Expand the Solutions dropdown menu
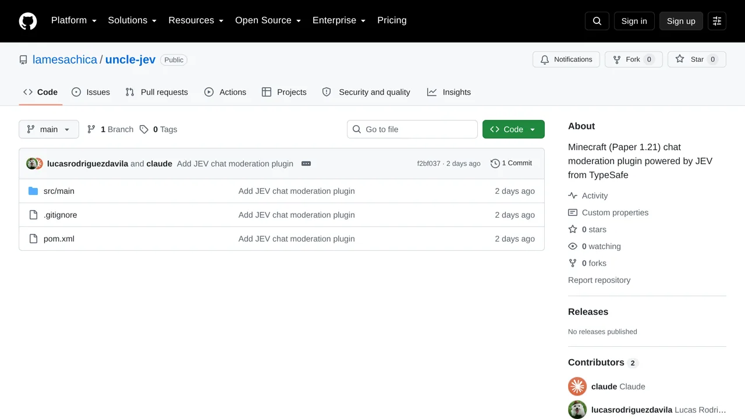This screenshot has height=419, width=745. point(132,20)
